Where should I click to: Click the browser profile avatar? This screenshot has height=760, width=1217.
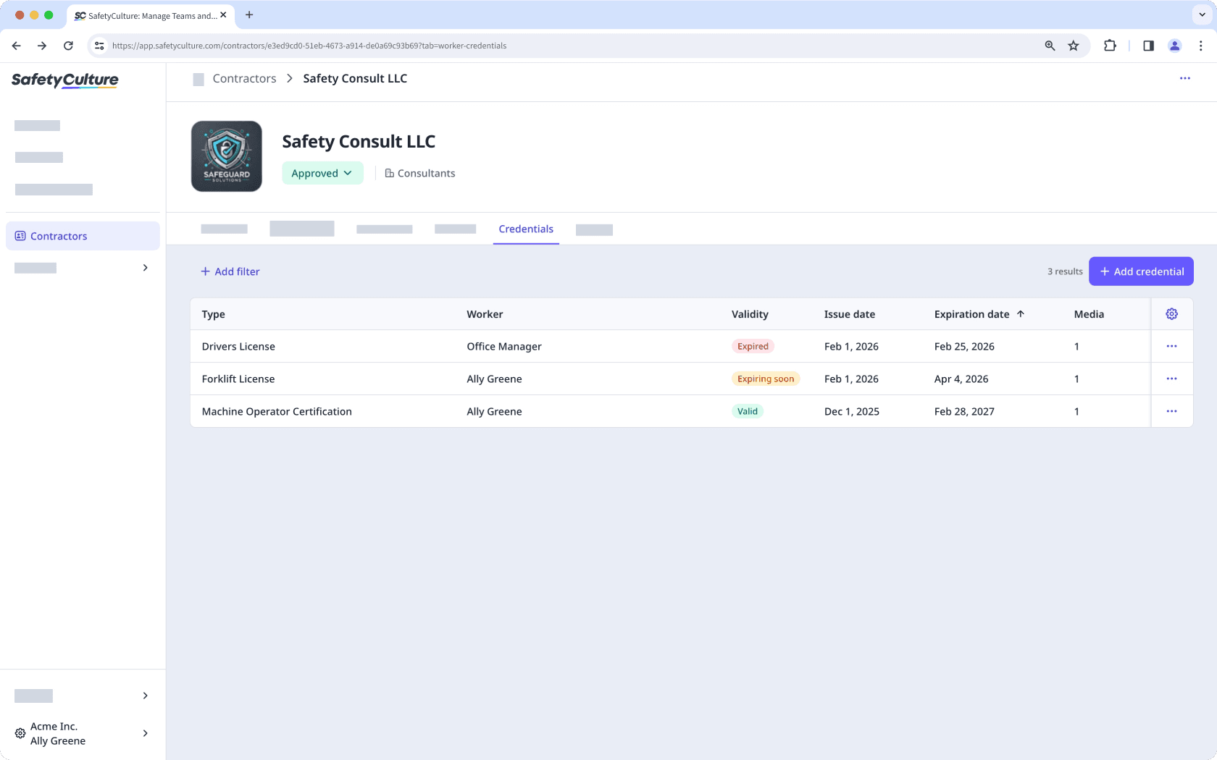pyautogui.click(x=1174, y=45)
